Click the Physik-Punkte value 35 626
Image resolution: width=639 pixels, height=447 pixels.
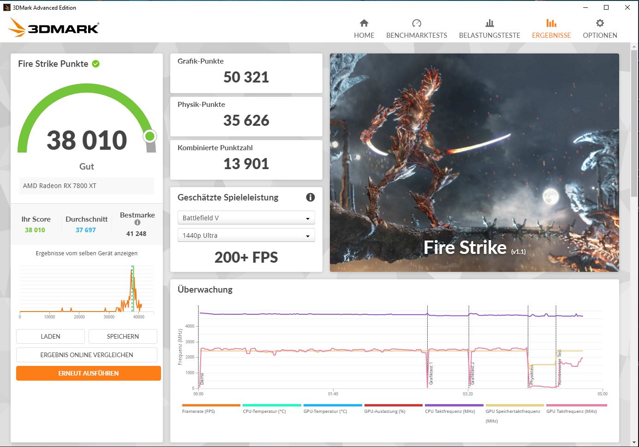(x=246, y=120)
